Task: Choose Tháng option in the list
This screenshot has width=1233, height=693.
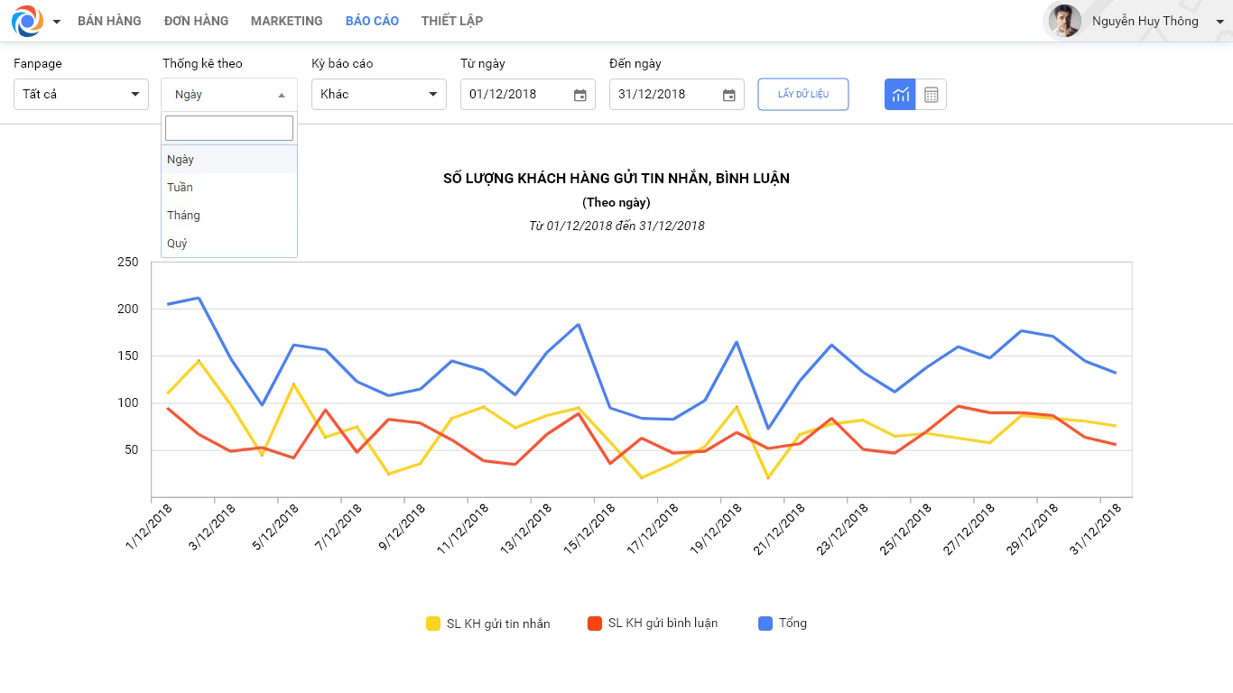Action: (183, 216)
